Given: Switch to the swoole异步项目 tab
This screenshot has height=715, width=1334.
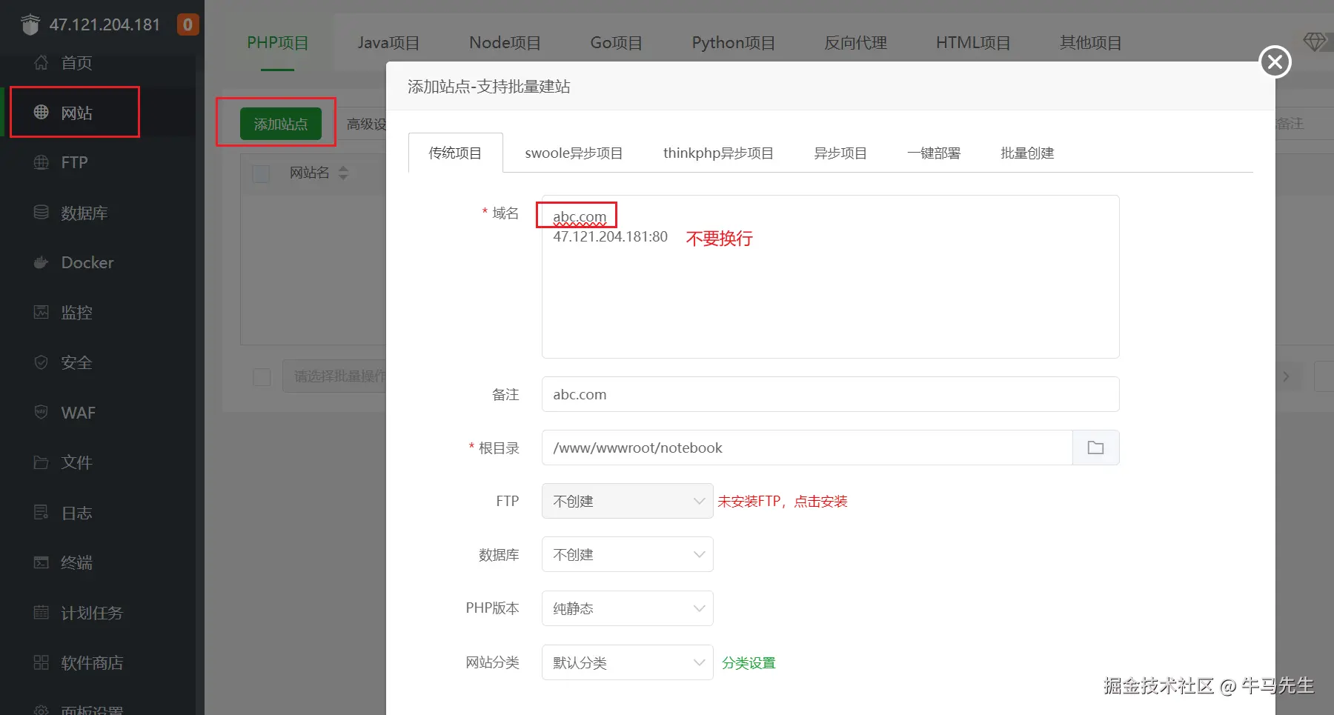Looking at the screenshot, I should [x=574, y=153].
